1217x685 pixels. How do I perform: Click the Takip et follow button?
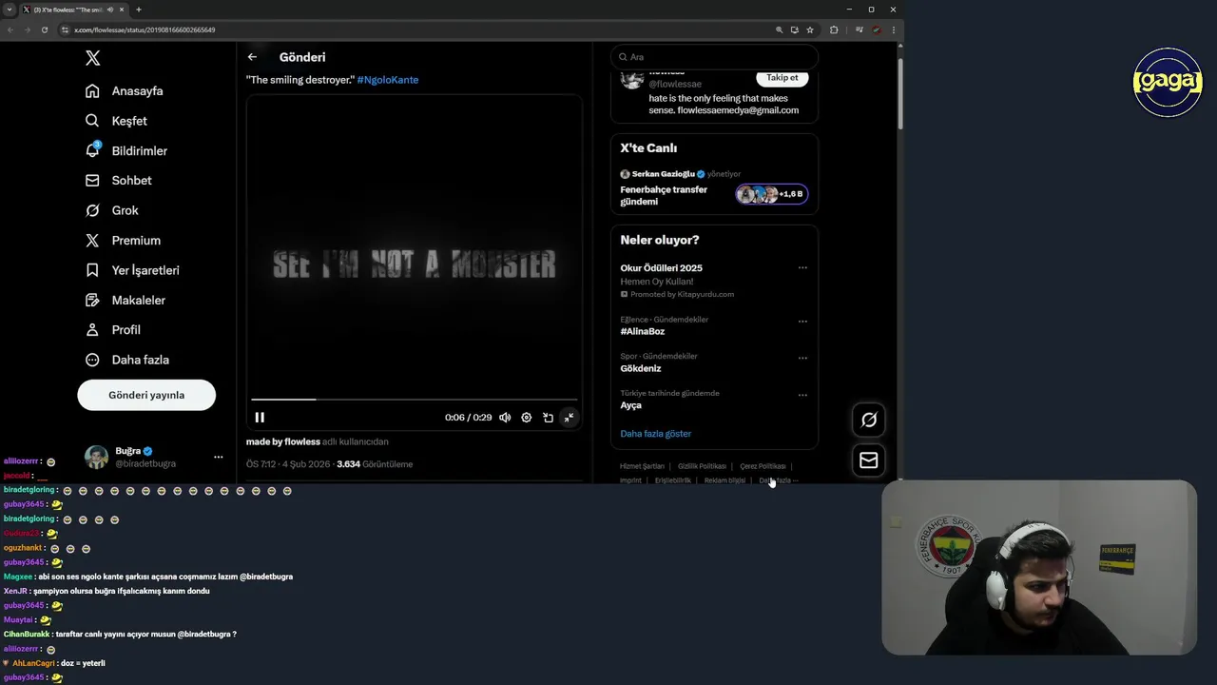pyautogui.click(x=782, y=78)
